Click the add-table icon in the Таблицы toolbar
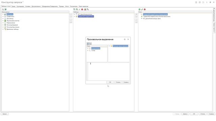This screenshot has height=121, width=216. (74, 9)
